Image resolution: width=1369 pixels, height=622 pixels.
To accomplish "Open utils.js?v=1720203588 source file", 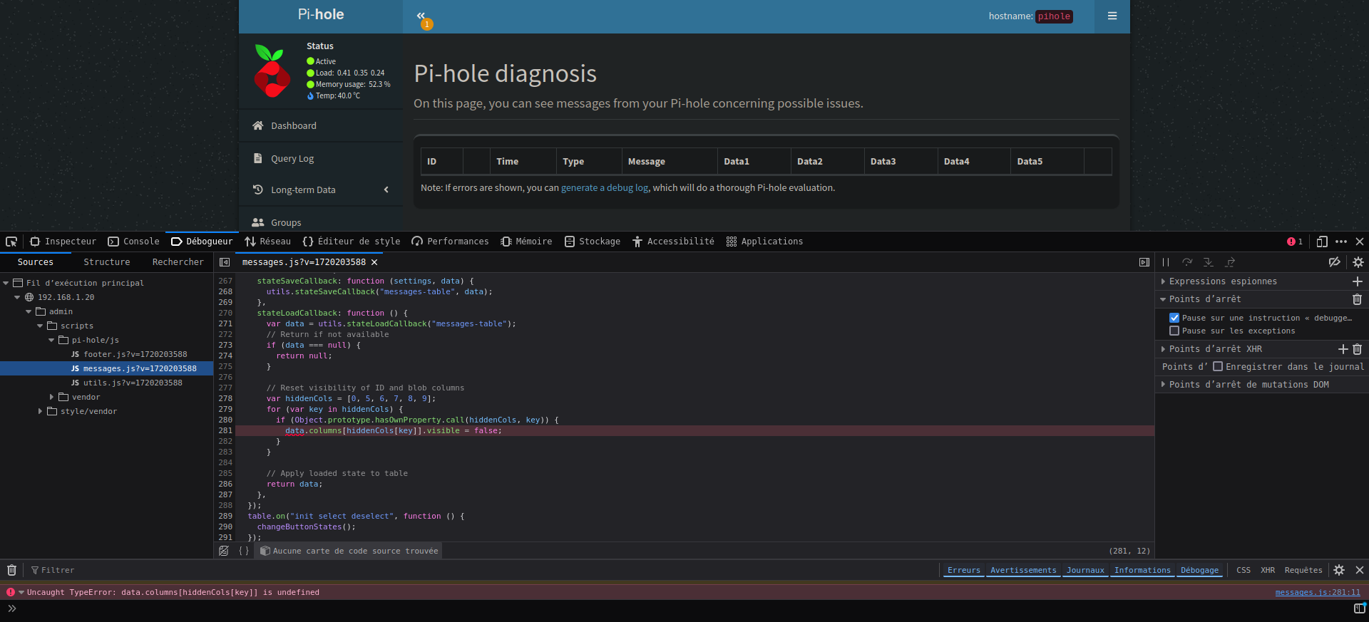I will tap(133, 383).
